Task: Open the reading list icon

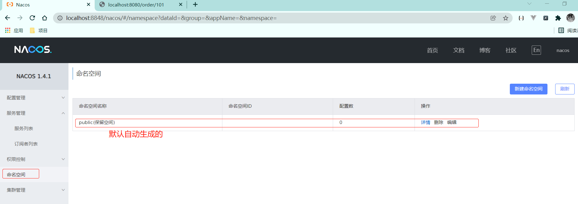Action: [x=561, y=30]
